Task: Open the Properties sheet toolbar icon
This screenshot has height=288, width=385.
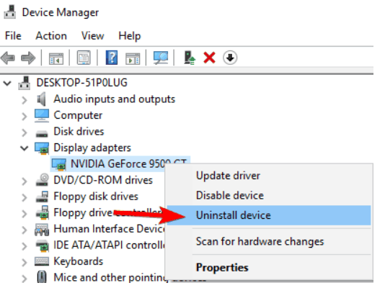Action: click(84, 58)
